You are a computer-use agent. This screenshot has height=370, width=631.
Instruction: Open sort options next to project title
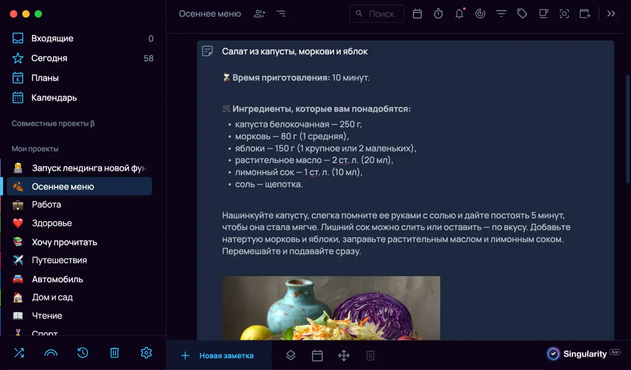tap(280, 14)
